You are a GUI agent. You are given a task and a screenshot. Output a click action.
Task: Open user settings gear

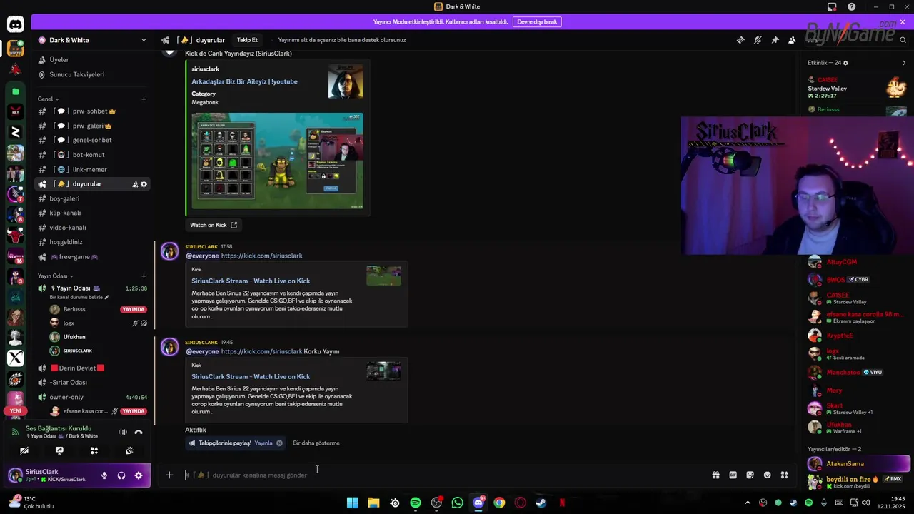(139, 475)
